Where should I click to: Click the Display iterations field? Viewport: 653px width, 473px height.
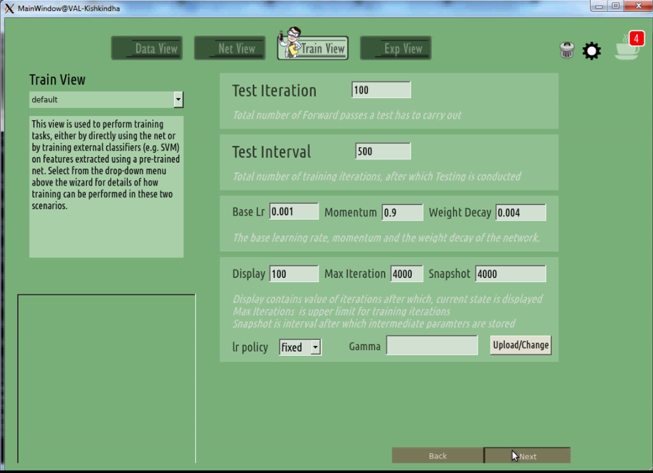(x=294, y=273)
